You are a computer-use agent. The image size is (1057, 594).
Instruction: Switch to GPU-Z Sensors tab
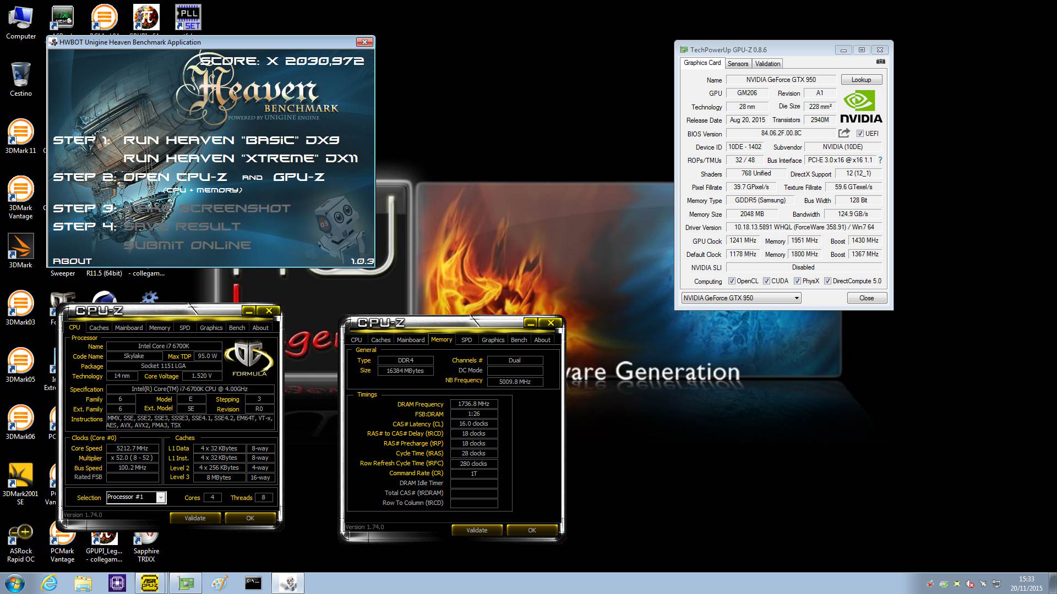738,64
